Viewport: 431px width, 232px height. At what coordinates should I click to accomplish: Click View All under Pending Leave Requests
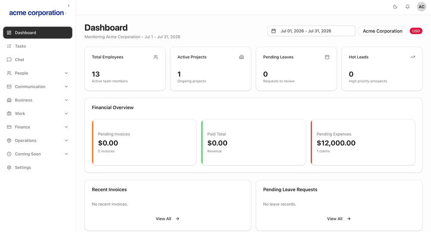[339, 219]
